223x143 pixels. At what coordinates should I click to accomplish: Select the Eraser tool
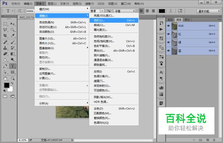[x=5, y=54]
